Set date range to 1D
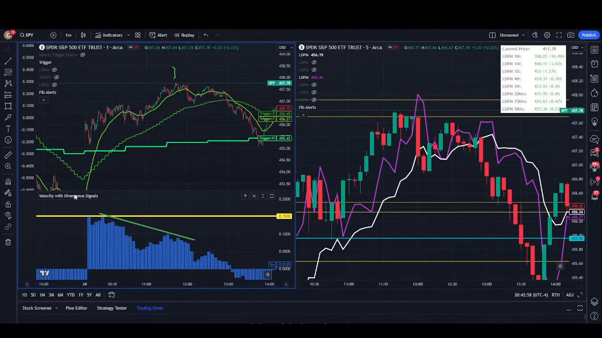Image resolution: width=602 pixels, height=338 pixels. pyautogui.click(x=24, y=295)
